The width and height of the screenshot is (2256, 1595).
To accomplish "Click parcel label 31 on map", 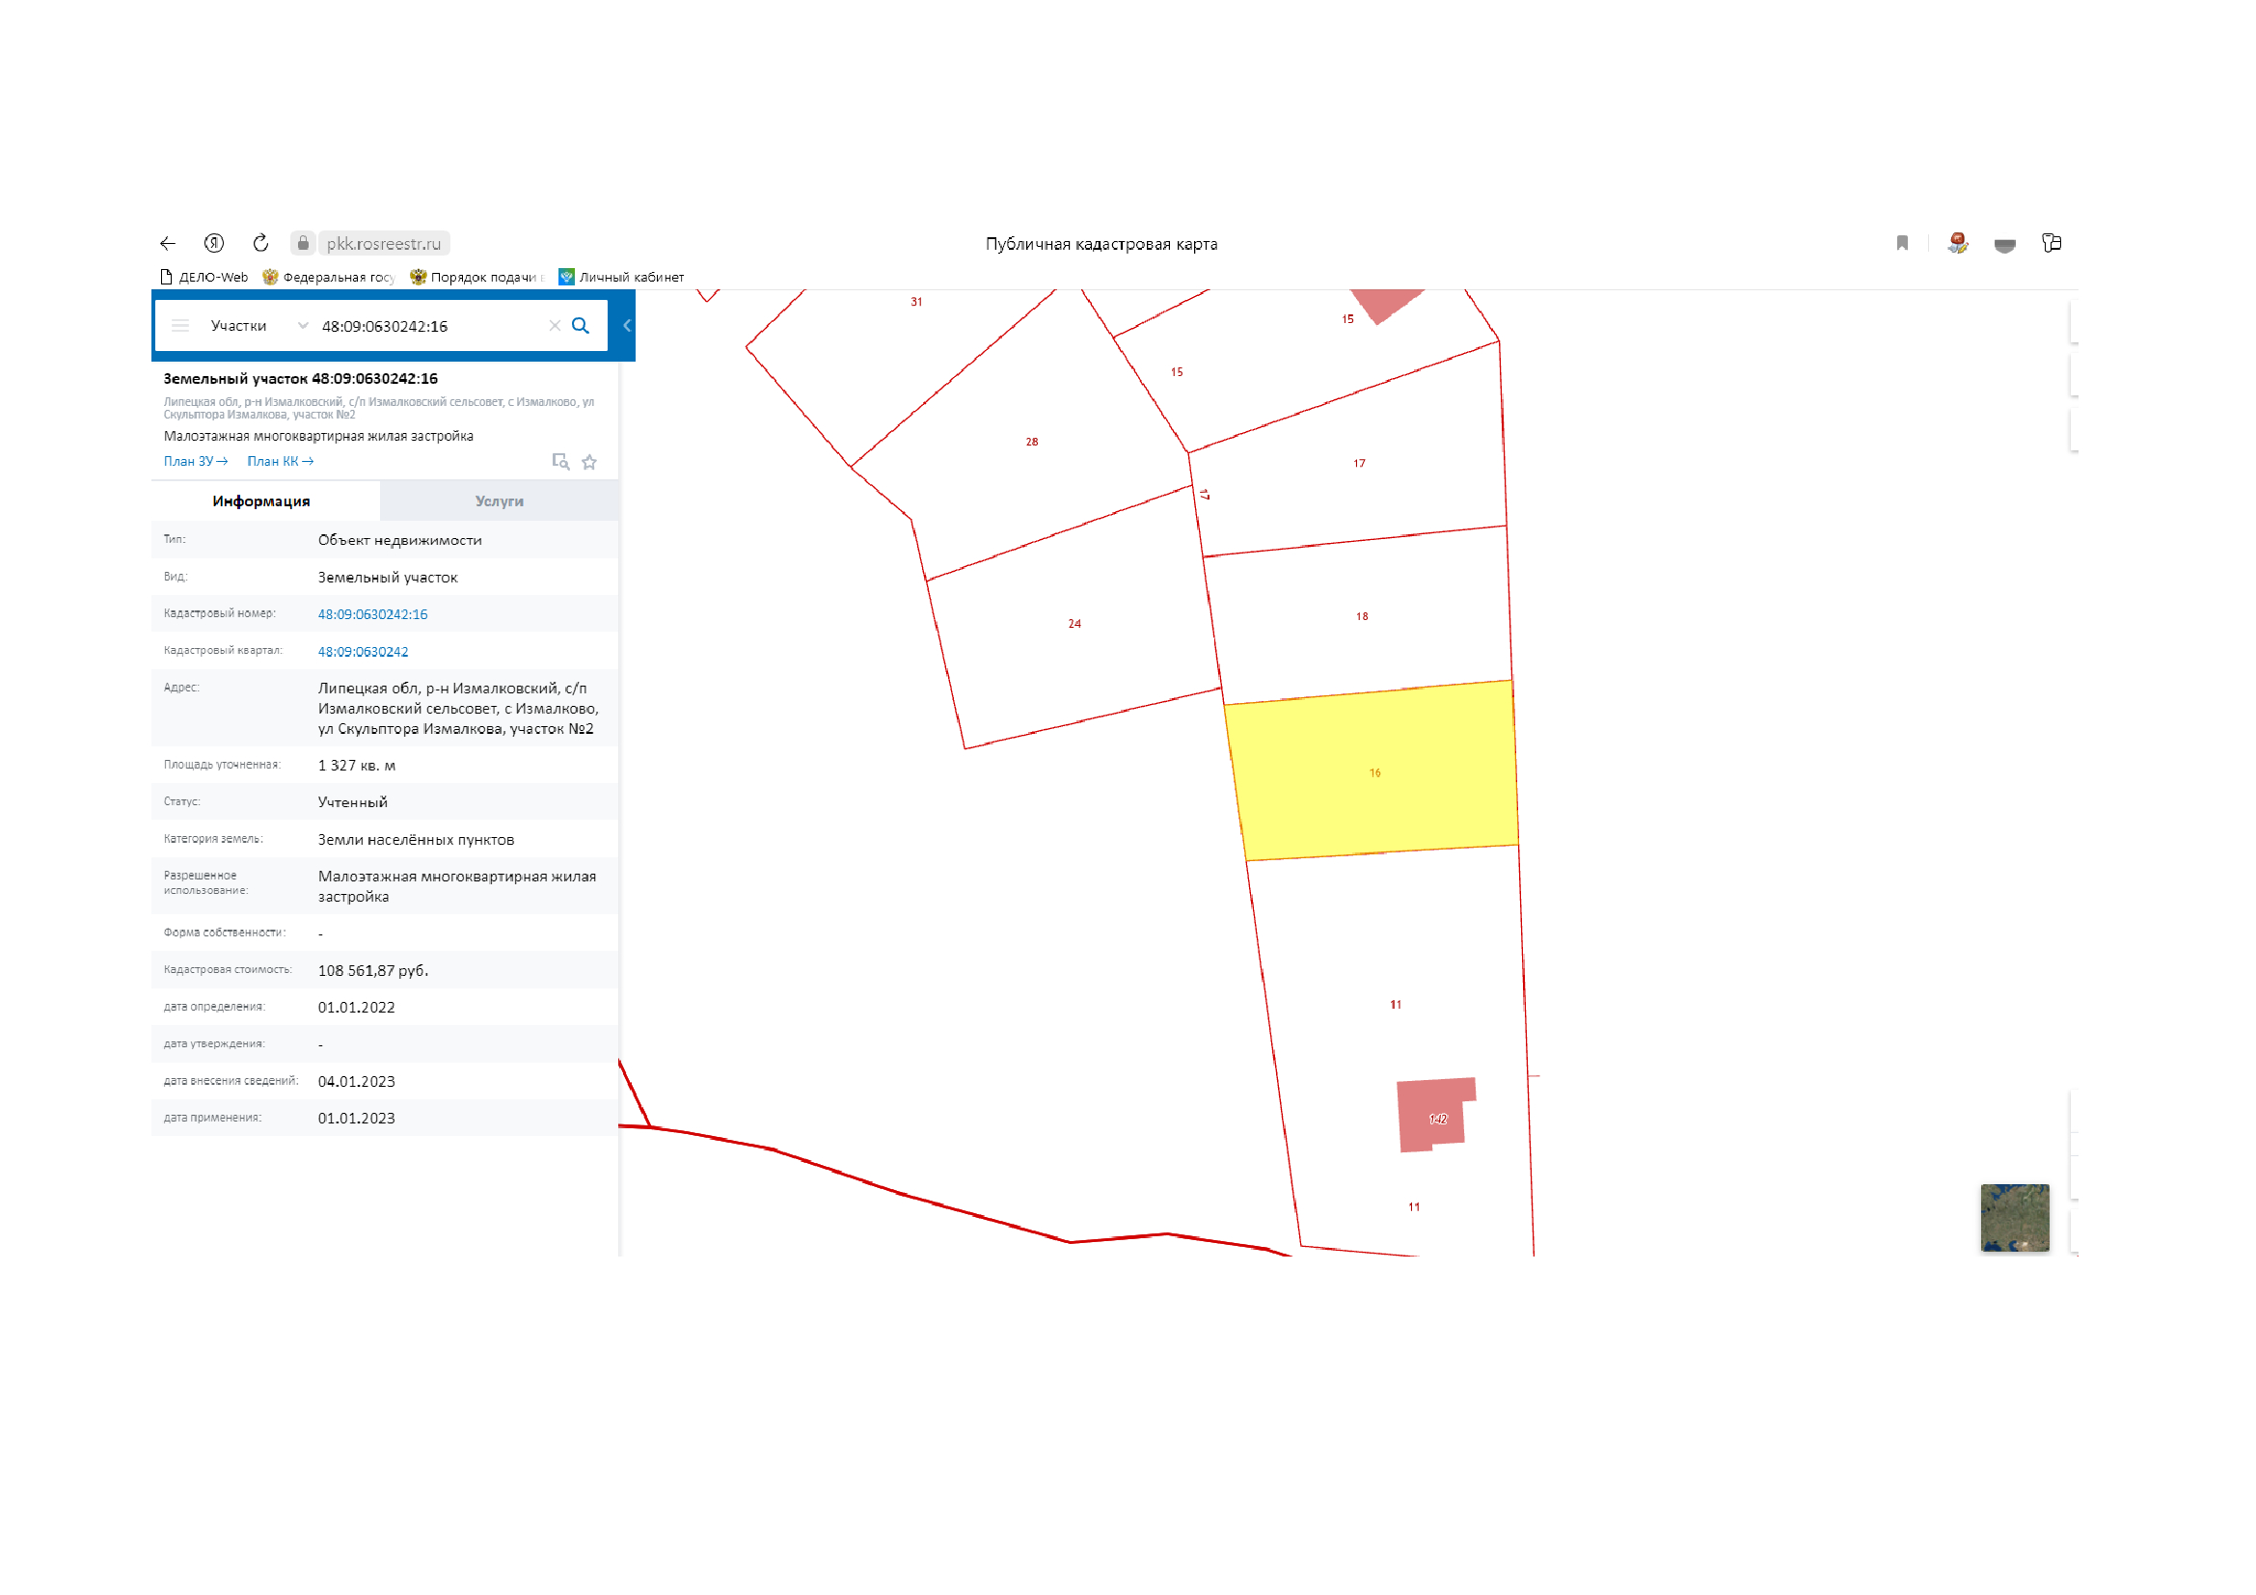I will click(x=916, y=303).
